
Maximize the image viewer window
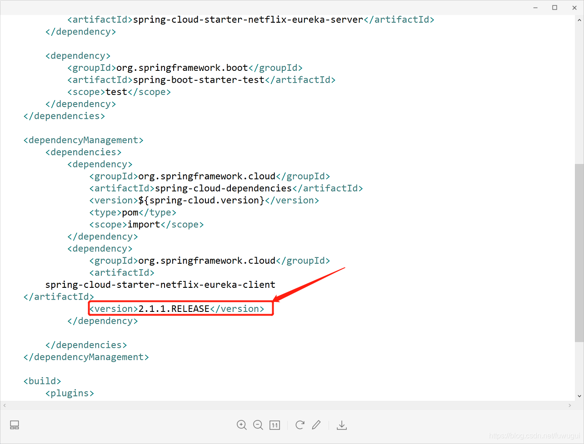(x=554, y=8)
